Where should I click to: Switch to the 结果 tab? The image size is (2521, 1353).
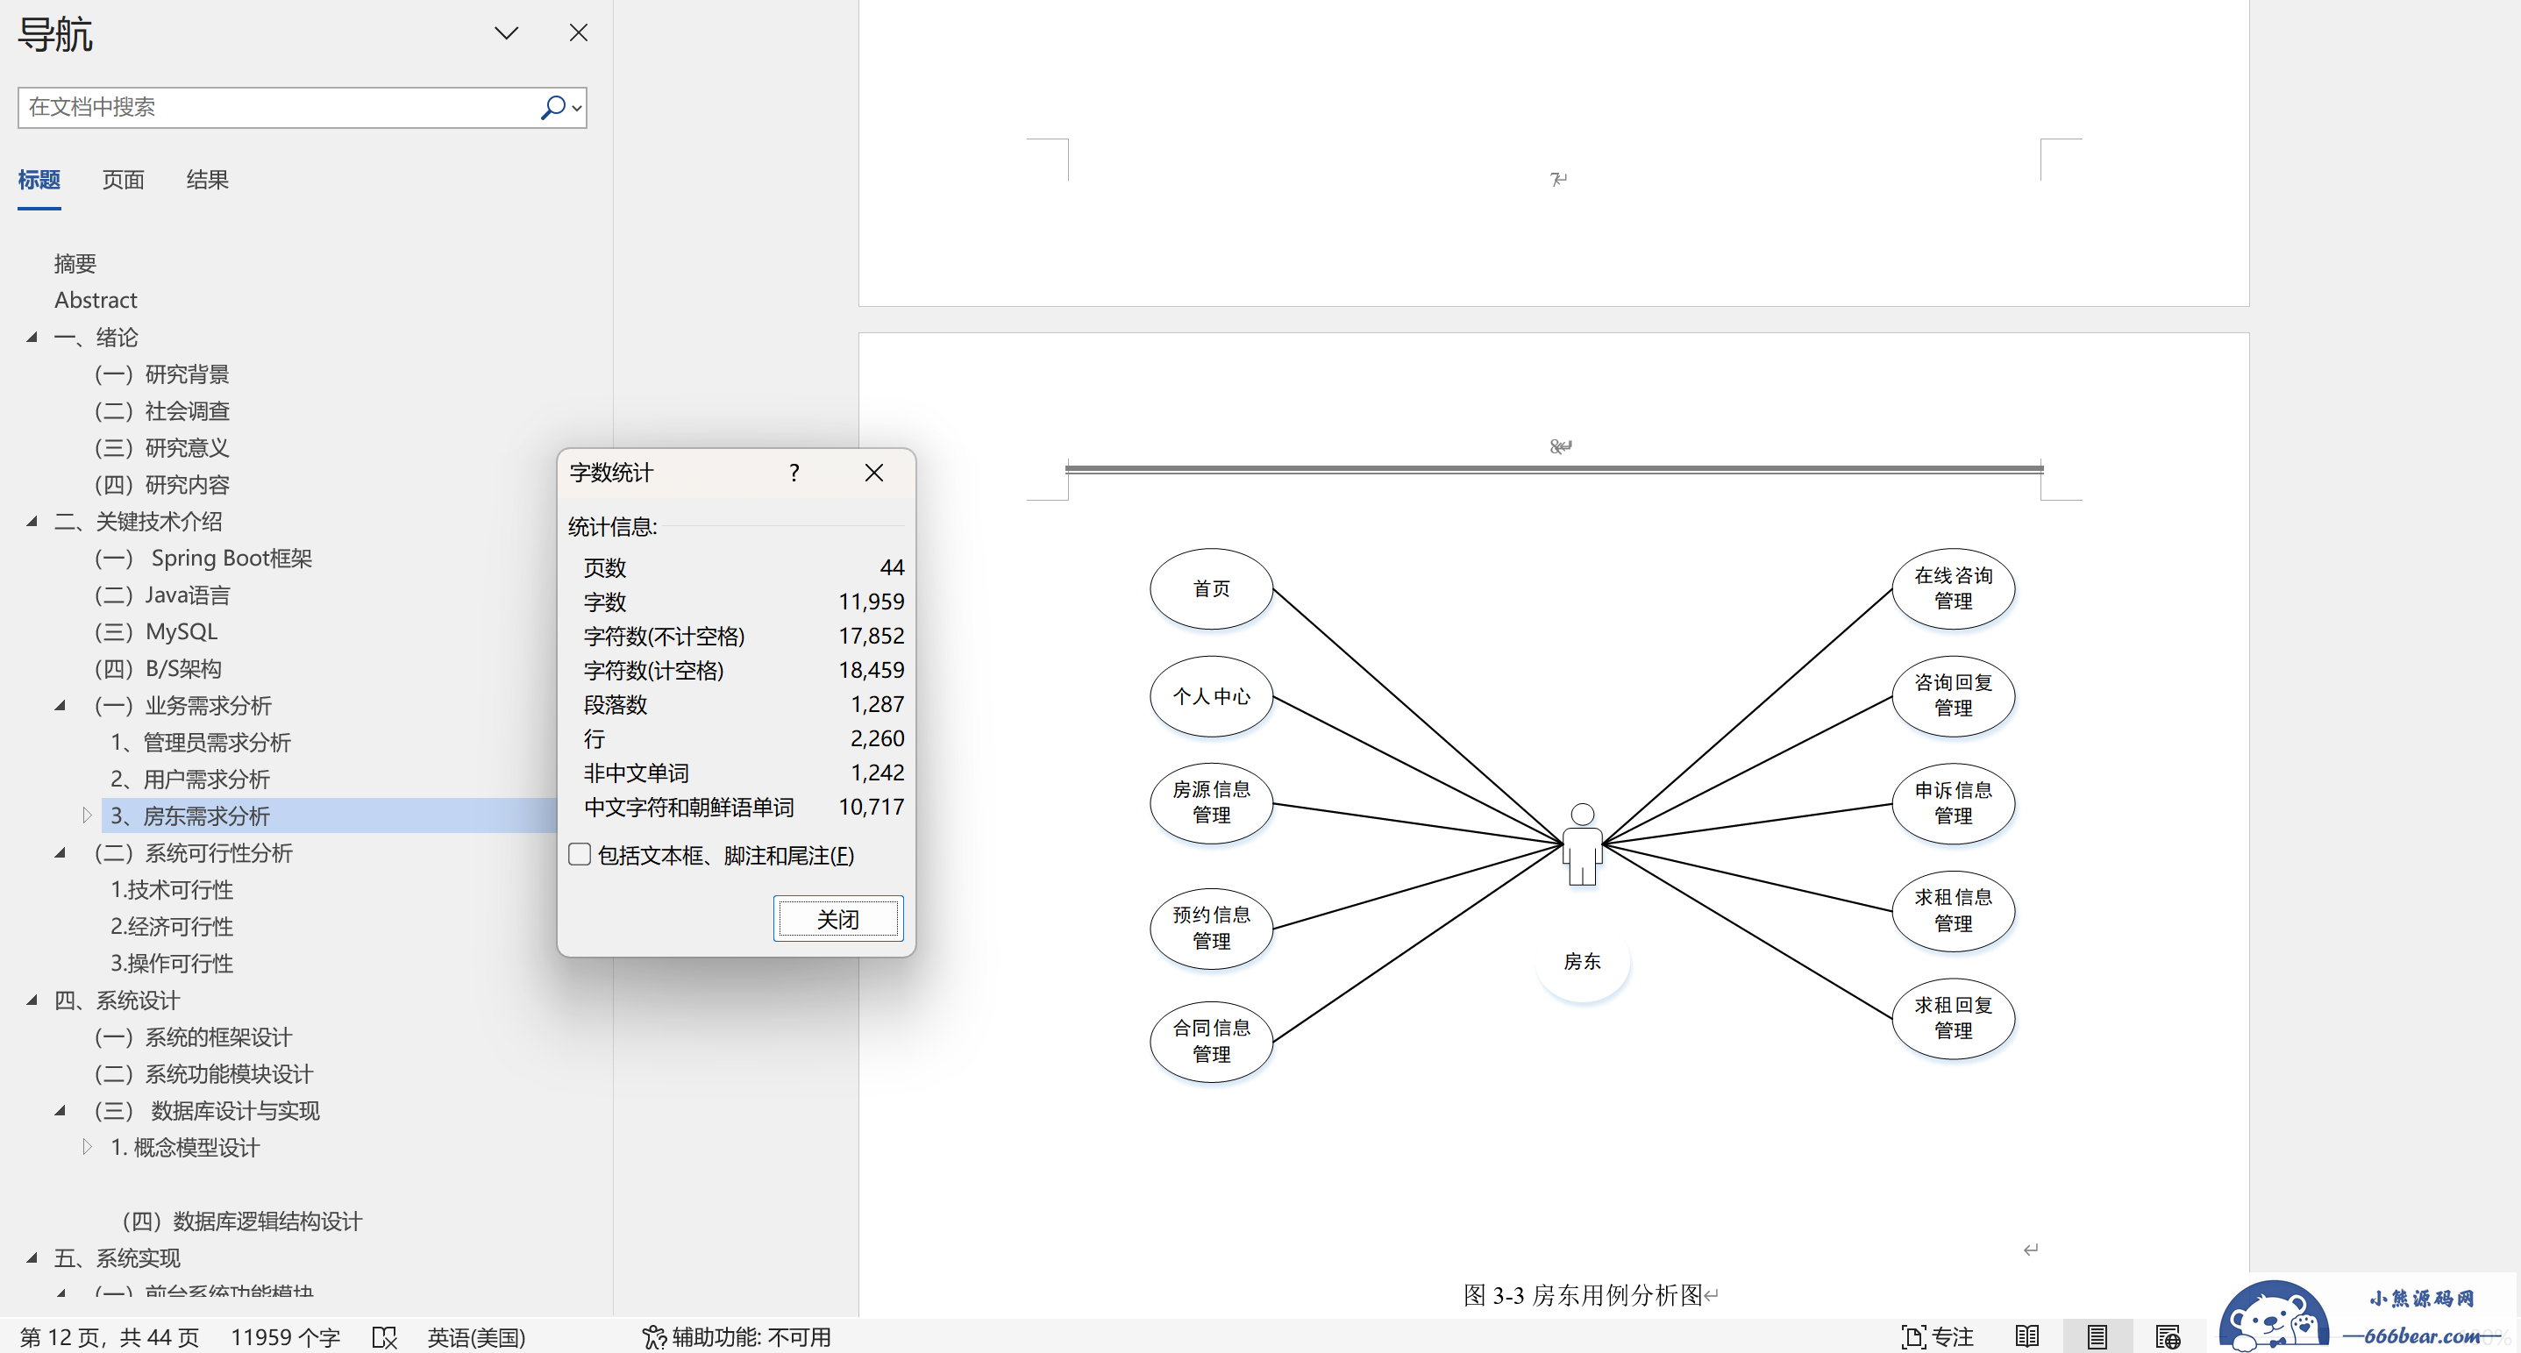208,180
